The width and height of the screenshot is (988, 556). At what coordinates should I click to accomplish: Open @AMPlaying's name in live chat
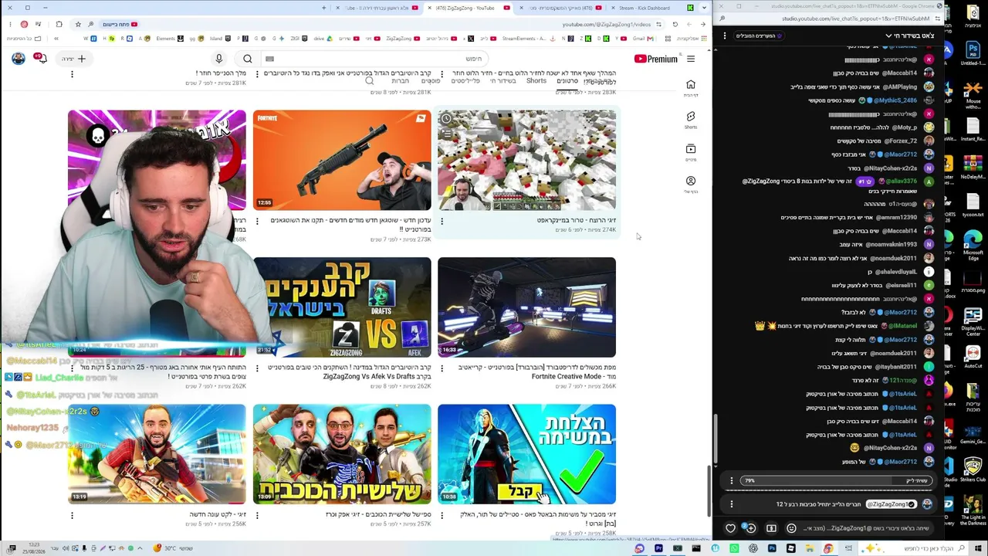899,87
